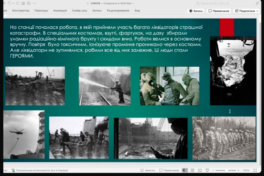Screen dimensions: 264x176
Task: Click the zoom slider handle
Action: point(226,170)
